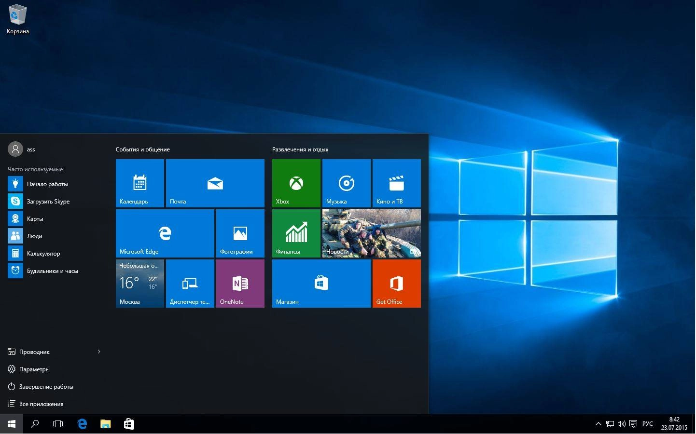696x434 pixels.
Task: Click the user account "ass" avatar
Action: pyautogui.click(x=15, y=149)
